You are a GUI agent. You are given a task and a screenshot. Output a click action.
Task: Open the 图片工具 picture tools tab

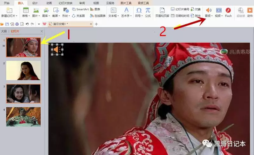click(126, 3)
